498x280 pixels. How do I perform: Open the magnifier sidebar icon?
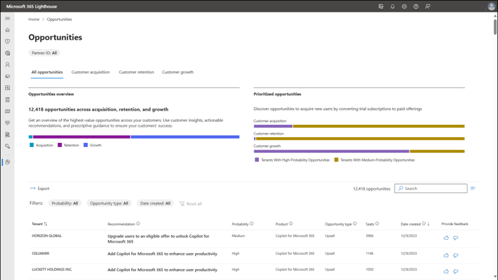(x=7, y=146)
